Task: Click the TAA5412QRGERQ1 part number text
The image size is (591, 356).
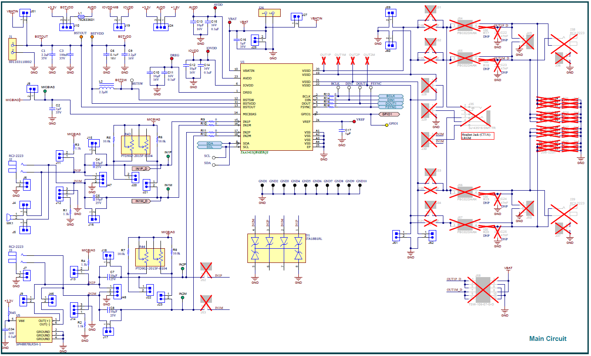Action: click(254, 152)
